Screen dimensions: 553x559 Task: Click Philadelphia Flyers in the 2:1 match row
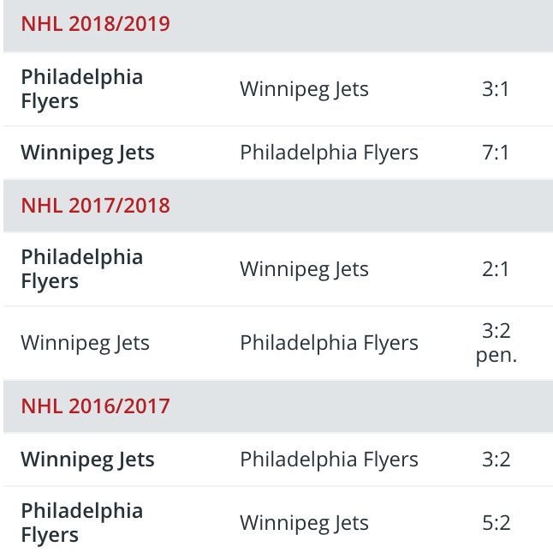82,269
